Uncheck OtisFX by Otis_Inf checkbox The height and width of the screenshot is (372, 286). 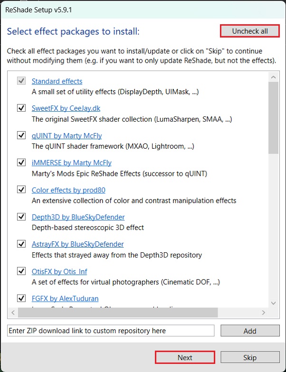tap(21, 271)
